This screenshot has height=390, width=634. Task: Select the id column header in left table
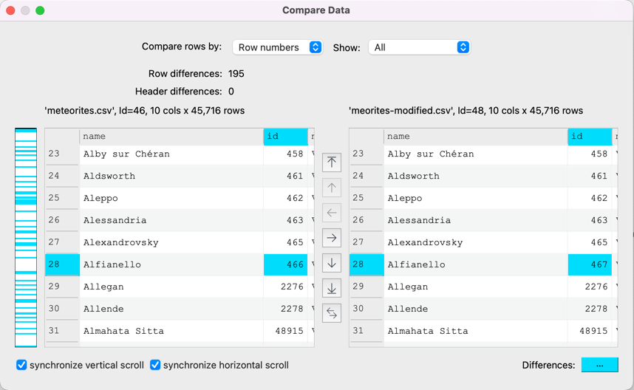click(x=285, y=137)
